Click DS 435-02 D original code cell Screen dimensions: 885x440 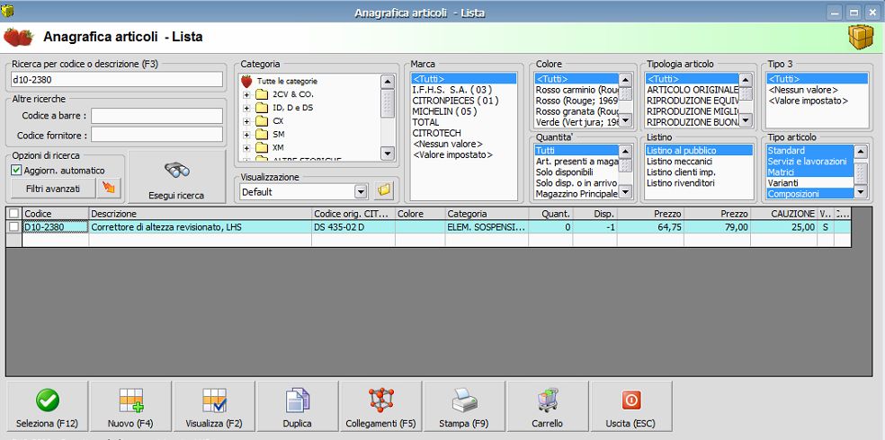(353, 227)
